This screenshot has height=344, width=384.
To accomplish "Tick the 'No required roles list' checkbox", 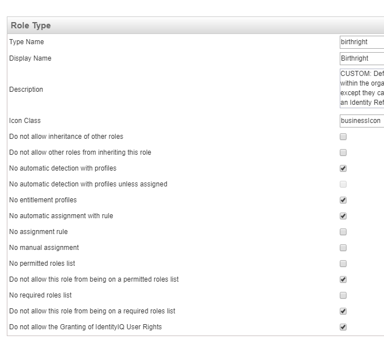I will pos(343,295).
